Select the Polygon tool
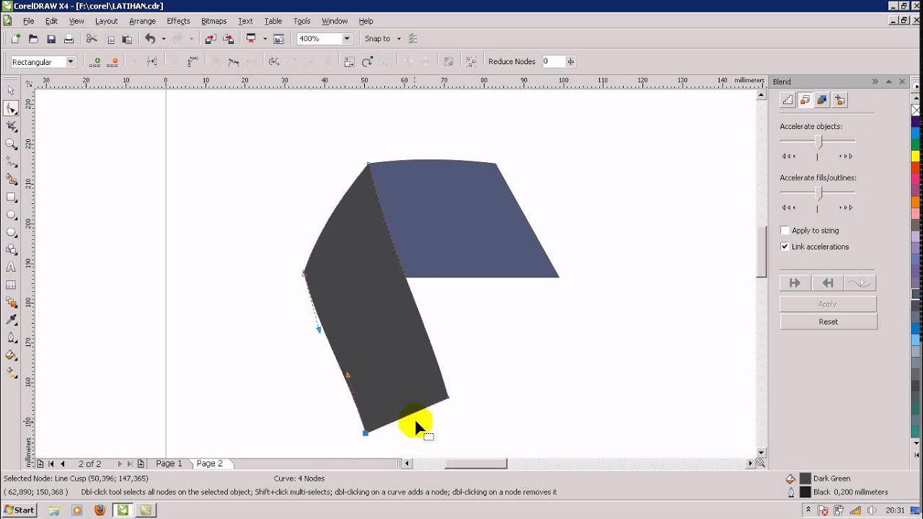Image resolution: width=923 pixels, height=519 pixels. (x=11, y=232)
